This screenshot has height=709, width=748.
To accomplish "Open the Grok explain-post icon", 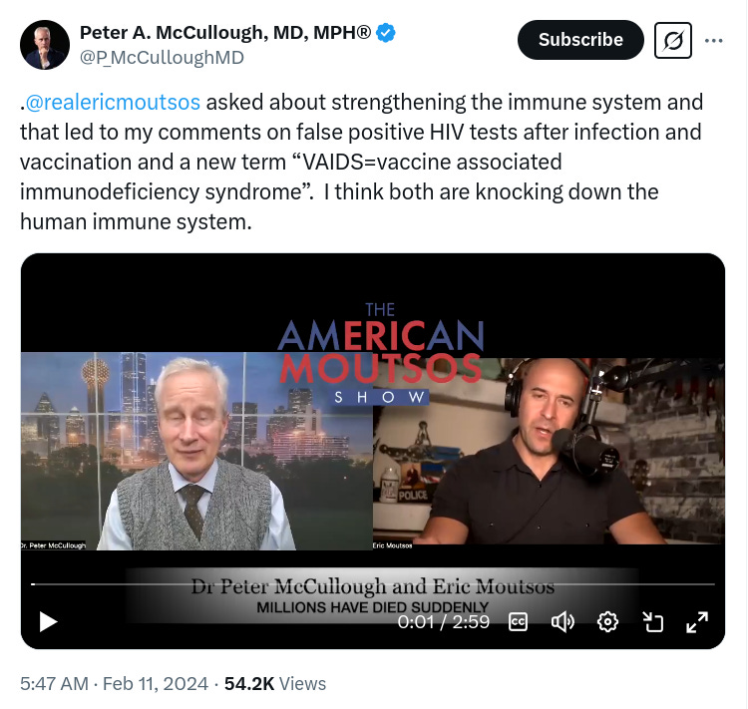I will (672, 41).
